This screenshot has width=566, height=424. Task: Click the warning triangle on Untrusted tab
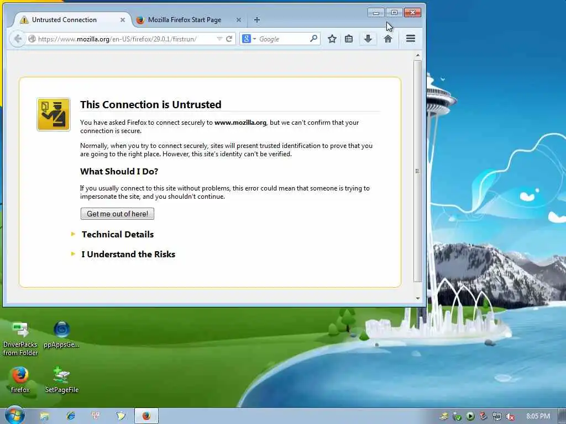tap(24, 20)
